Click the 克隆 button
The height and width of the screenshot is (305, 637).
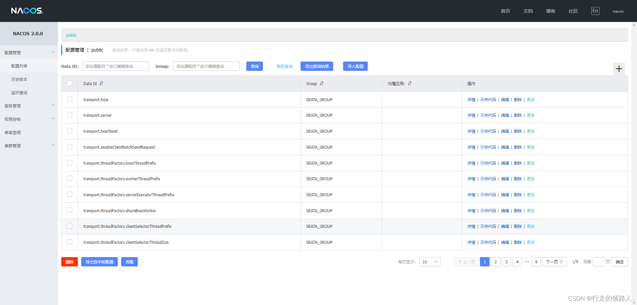click(x=129, y=262)
